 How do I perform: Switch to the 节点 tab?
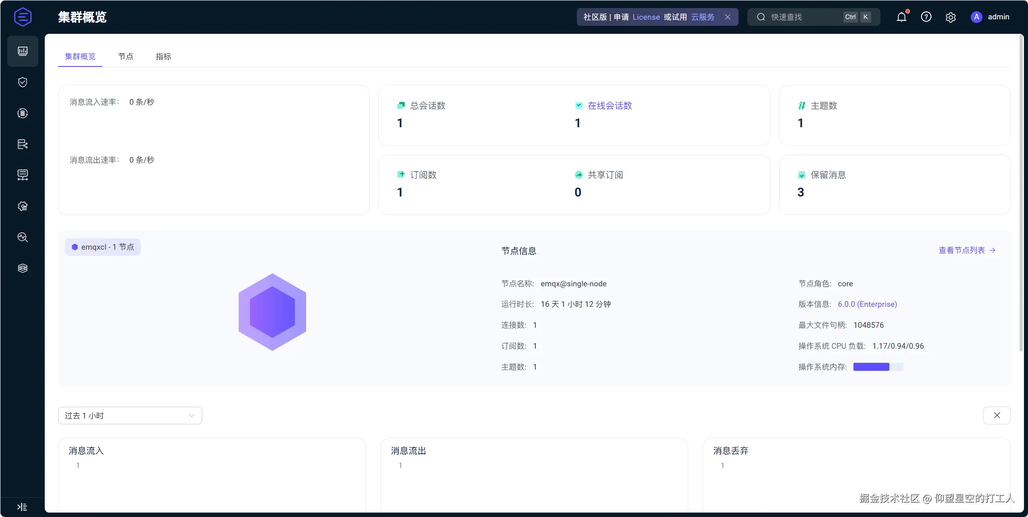(125, 56)
